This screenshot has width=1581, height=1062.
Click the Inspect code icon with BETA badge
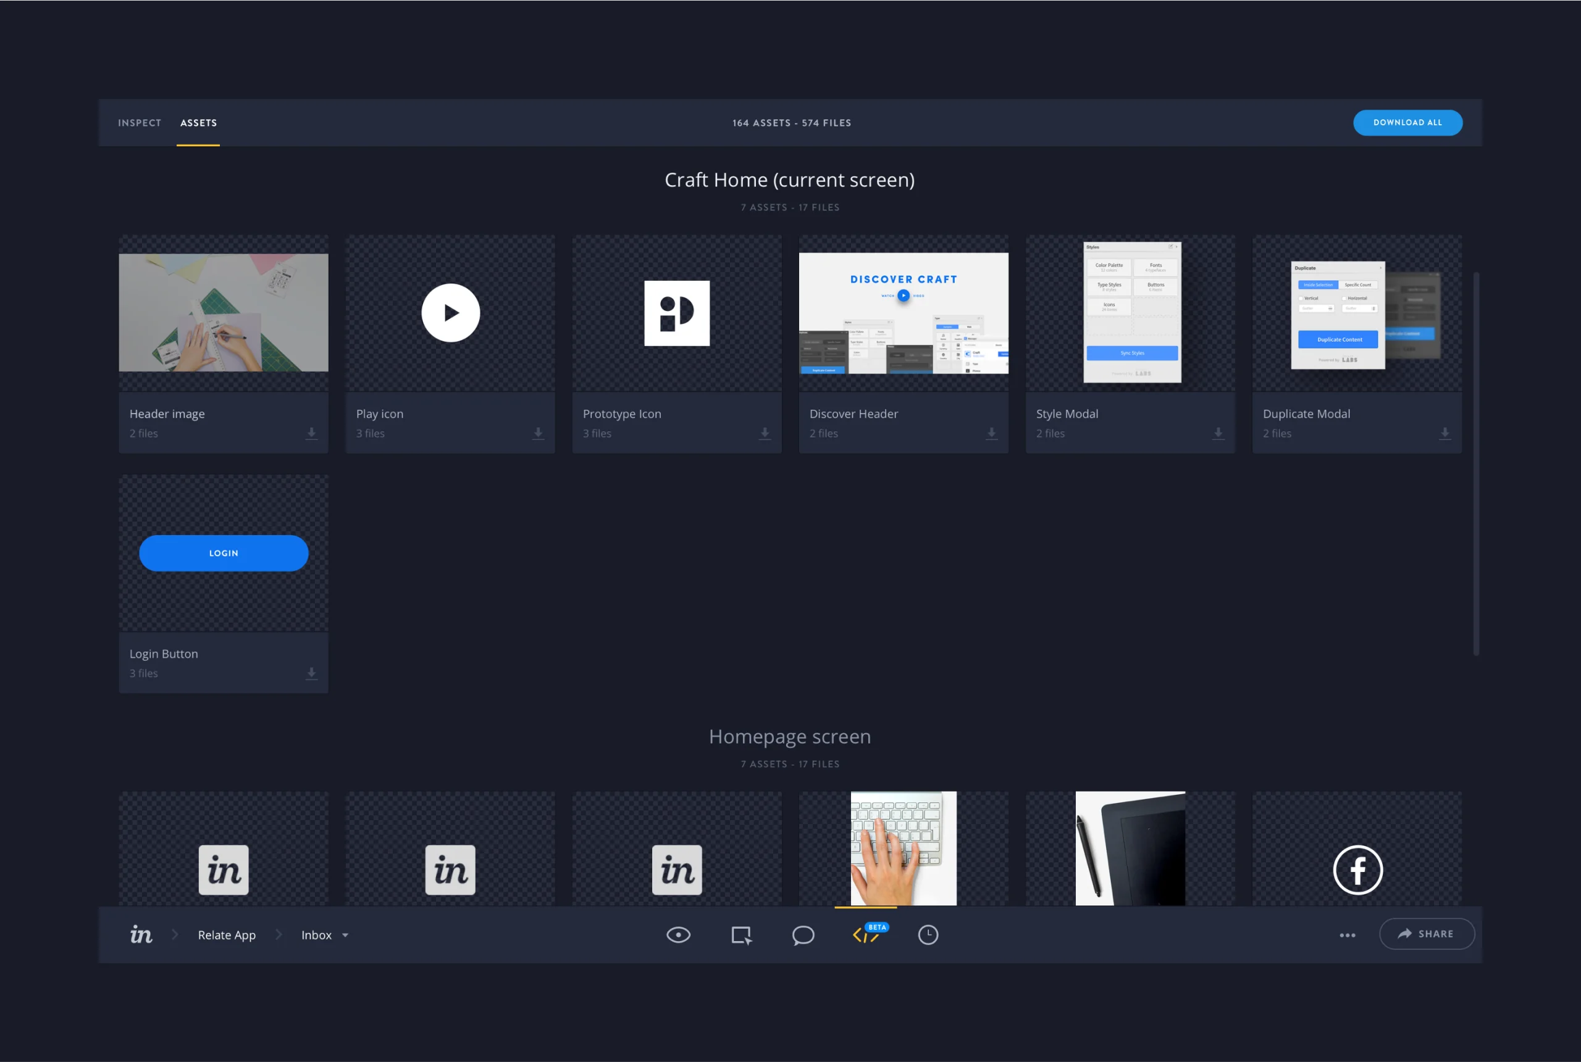pyautogui.click(x=865, y=935)
